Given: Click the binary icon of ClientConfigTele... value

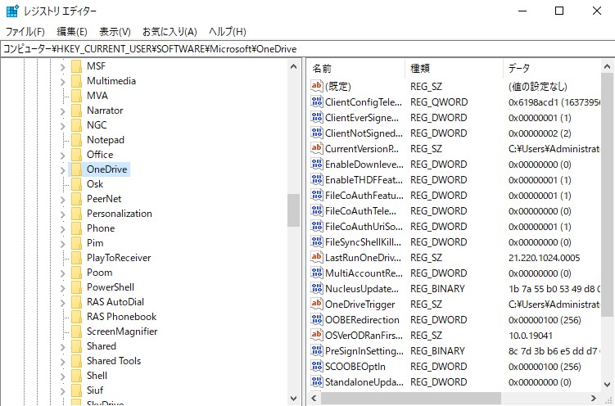Looking at the screenshot, I should pos(317,101).
